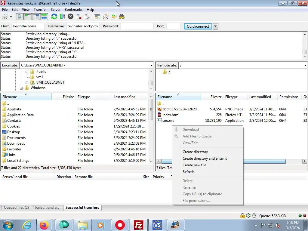
Task: Search for files with the binoculars icon
Action: pos(122,17)
